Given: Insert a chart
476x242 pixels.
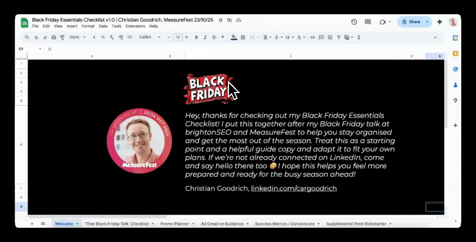Looking at the screenshot, I should pyautogui.click(x=330, y=37).
